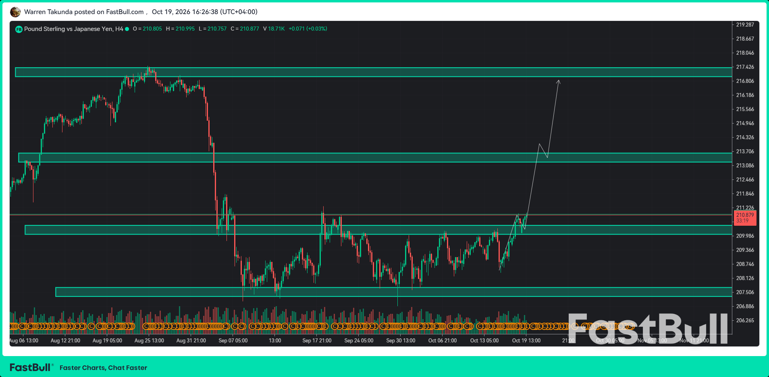Click the Faster Charts, Chat Faster tagline

(x=103, y=368)
